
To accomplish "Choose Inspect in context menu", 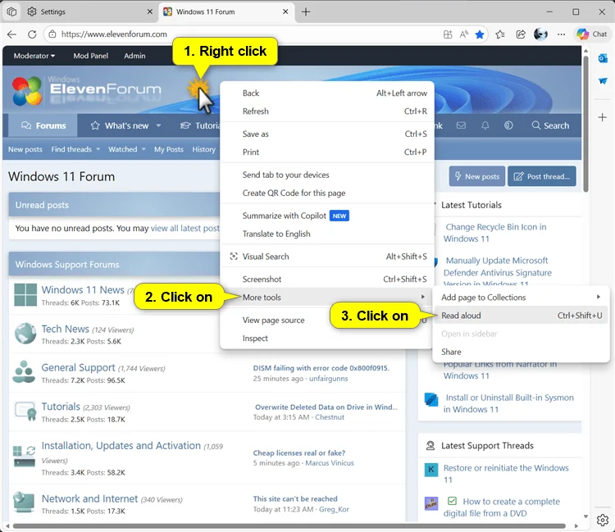I will [x=327, y=338].
